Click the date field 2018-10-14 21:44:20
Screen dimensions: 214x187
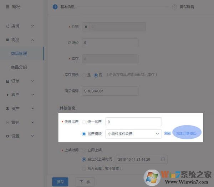pyautogui.click(x=142, y=159)
